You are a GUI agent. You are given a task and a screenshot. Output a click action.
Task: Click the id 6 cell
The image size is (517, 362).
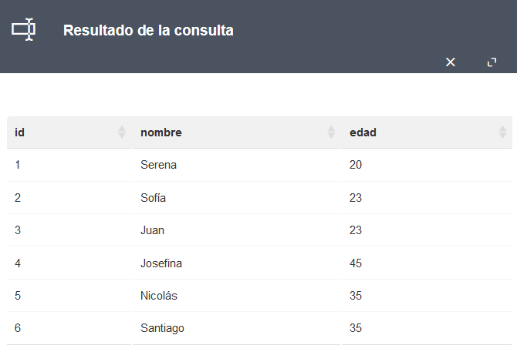pyautogui.click(x=69, y=328)
